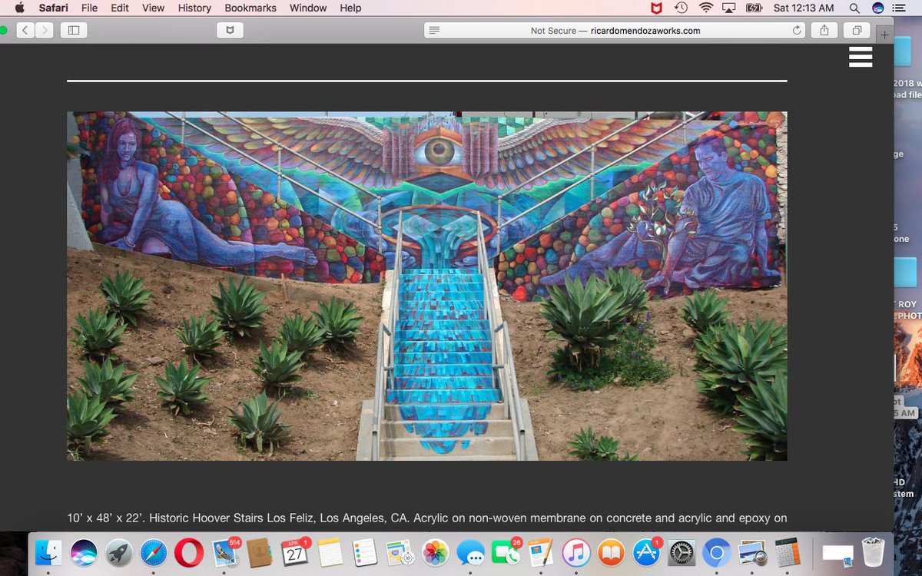Open Calculator from the Dock
The width and height of the screenshot is (922, 576).
point(787,552)
